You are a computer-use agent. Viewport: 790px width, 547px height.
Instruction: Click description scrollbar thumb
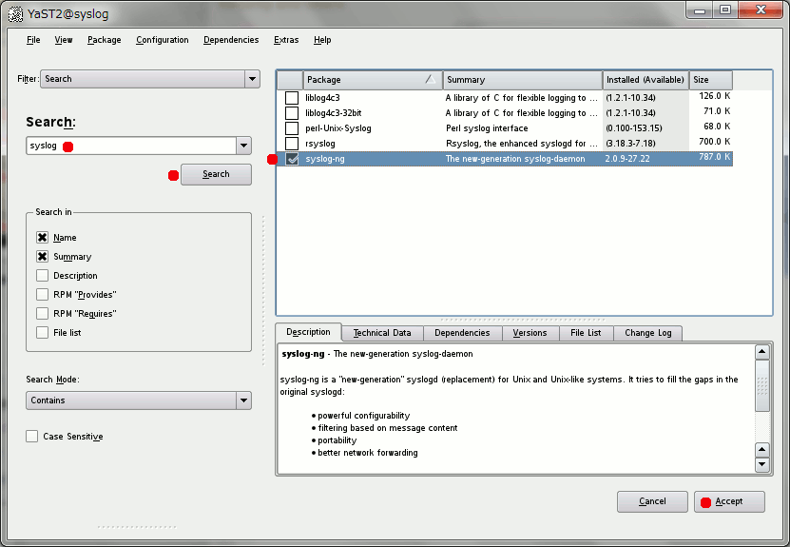(x=762, y=385)
